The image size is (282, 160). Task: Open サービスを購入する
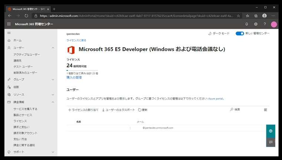coord(25,109)
